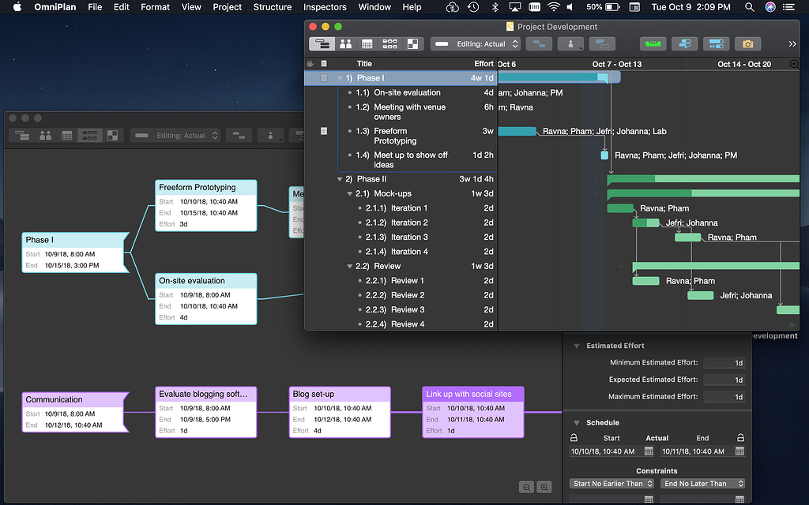Open Resource view in background window
The height and width of the screenshot is (505, 809).
(x=45, y=136)
